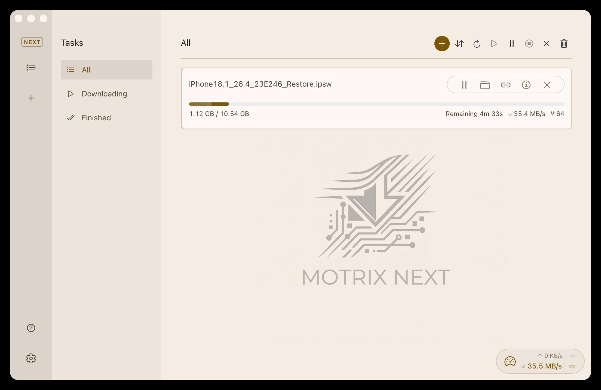Click the sort order arrows icon

click(459, 44)
